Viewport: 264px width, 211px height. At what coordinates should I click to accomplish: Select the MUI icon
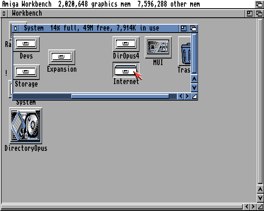pyautogui.click(x=158, y=47)
